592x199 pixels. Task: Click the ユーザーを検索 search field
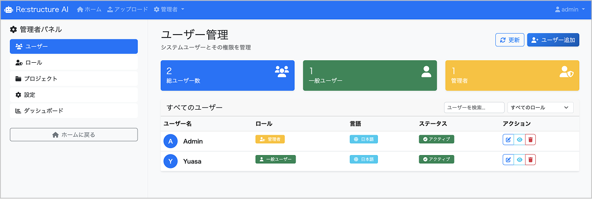[x=474, y=107]
